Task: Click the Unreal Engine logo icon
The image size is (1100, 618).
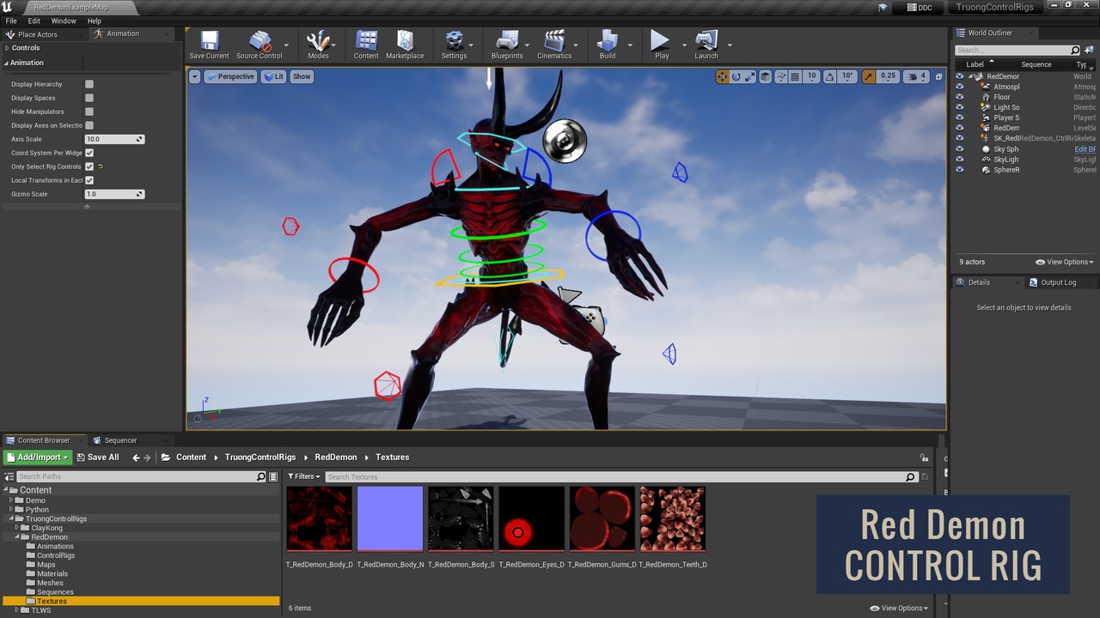Action: pyautogui.click(x=8, y=7)
